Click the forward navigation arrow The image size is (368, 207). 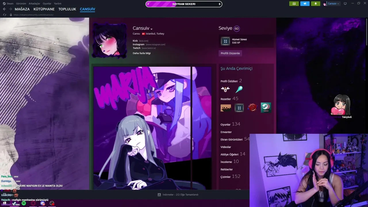[x=10, y=9]
